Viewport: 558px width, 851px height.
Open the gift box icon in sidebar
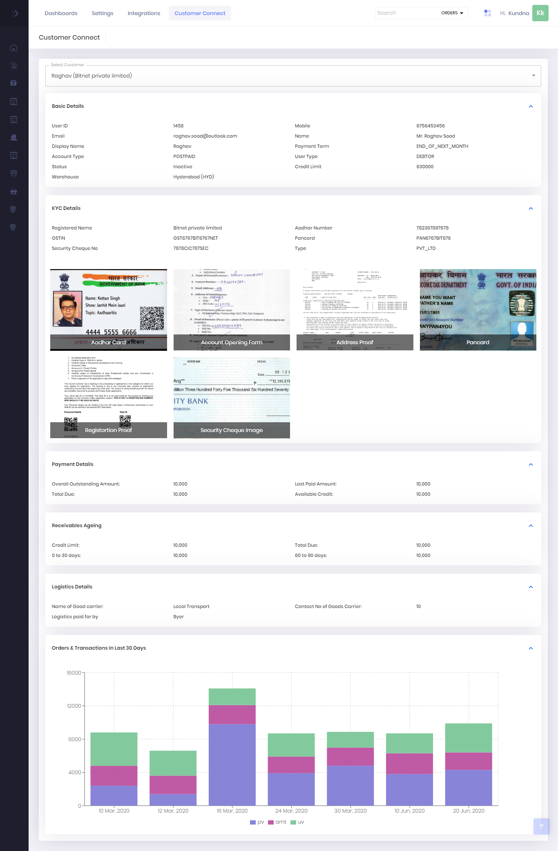pos(13,83)
